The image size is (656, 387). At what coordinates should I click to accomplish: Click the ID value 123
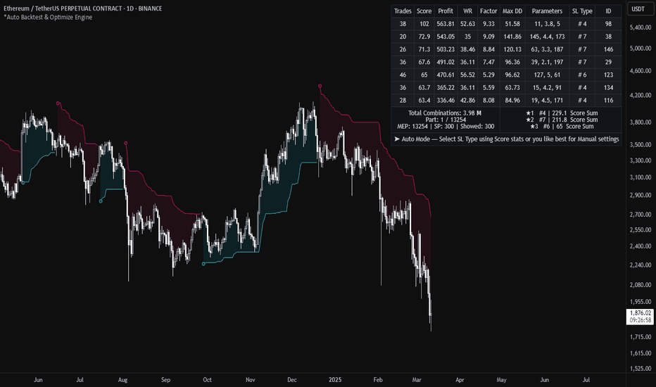(x=608, y=75)
